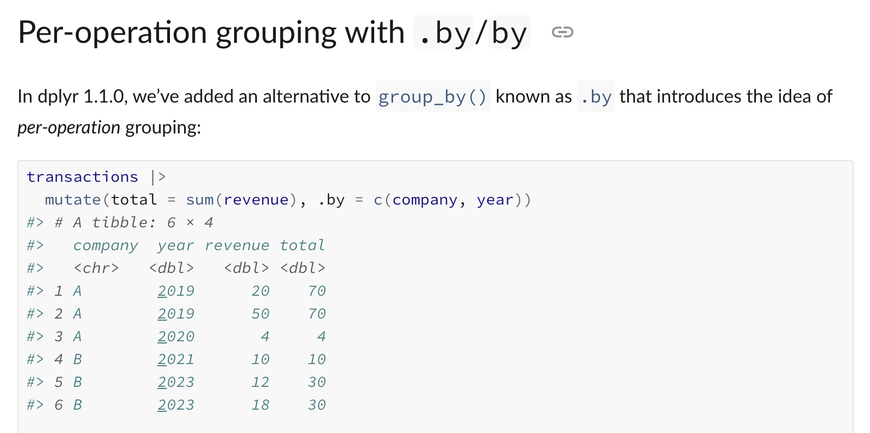
Task: Click the italic per-operation text
Action: coord(69,128)
